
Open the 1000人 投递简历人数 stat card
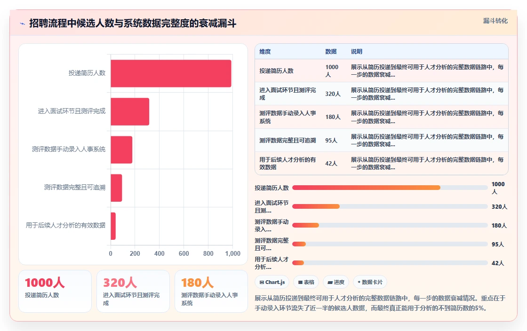coord(55,291)
